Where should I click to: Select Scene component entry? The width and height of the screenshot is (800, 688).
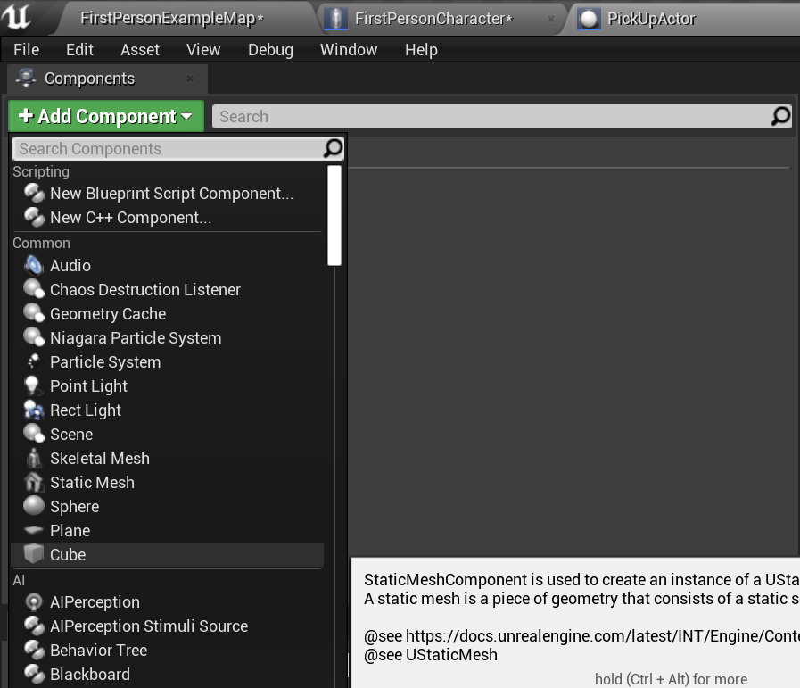166,434
